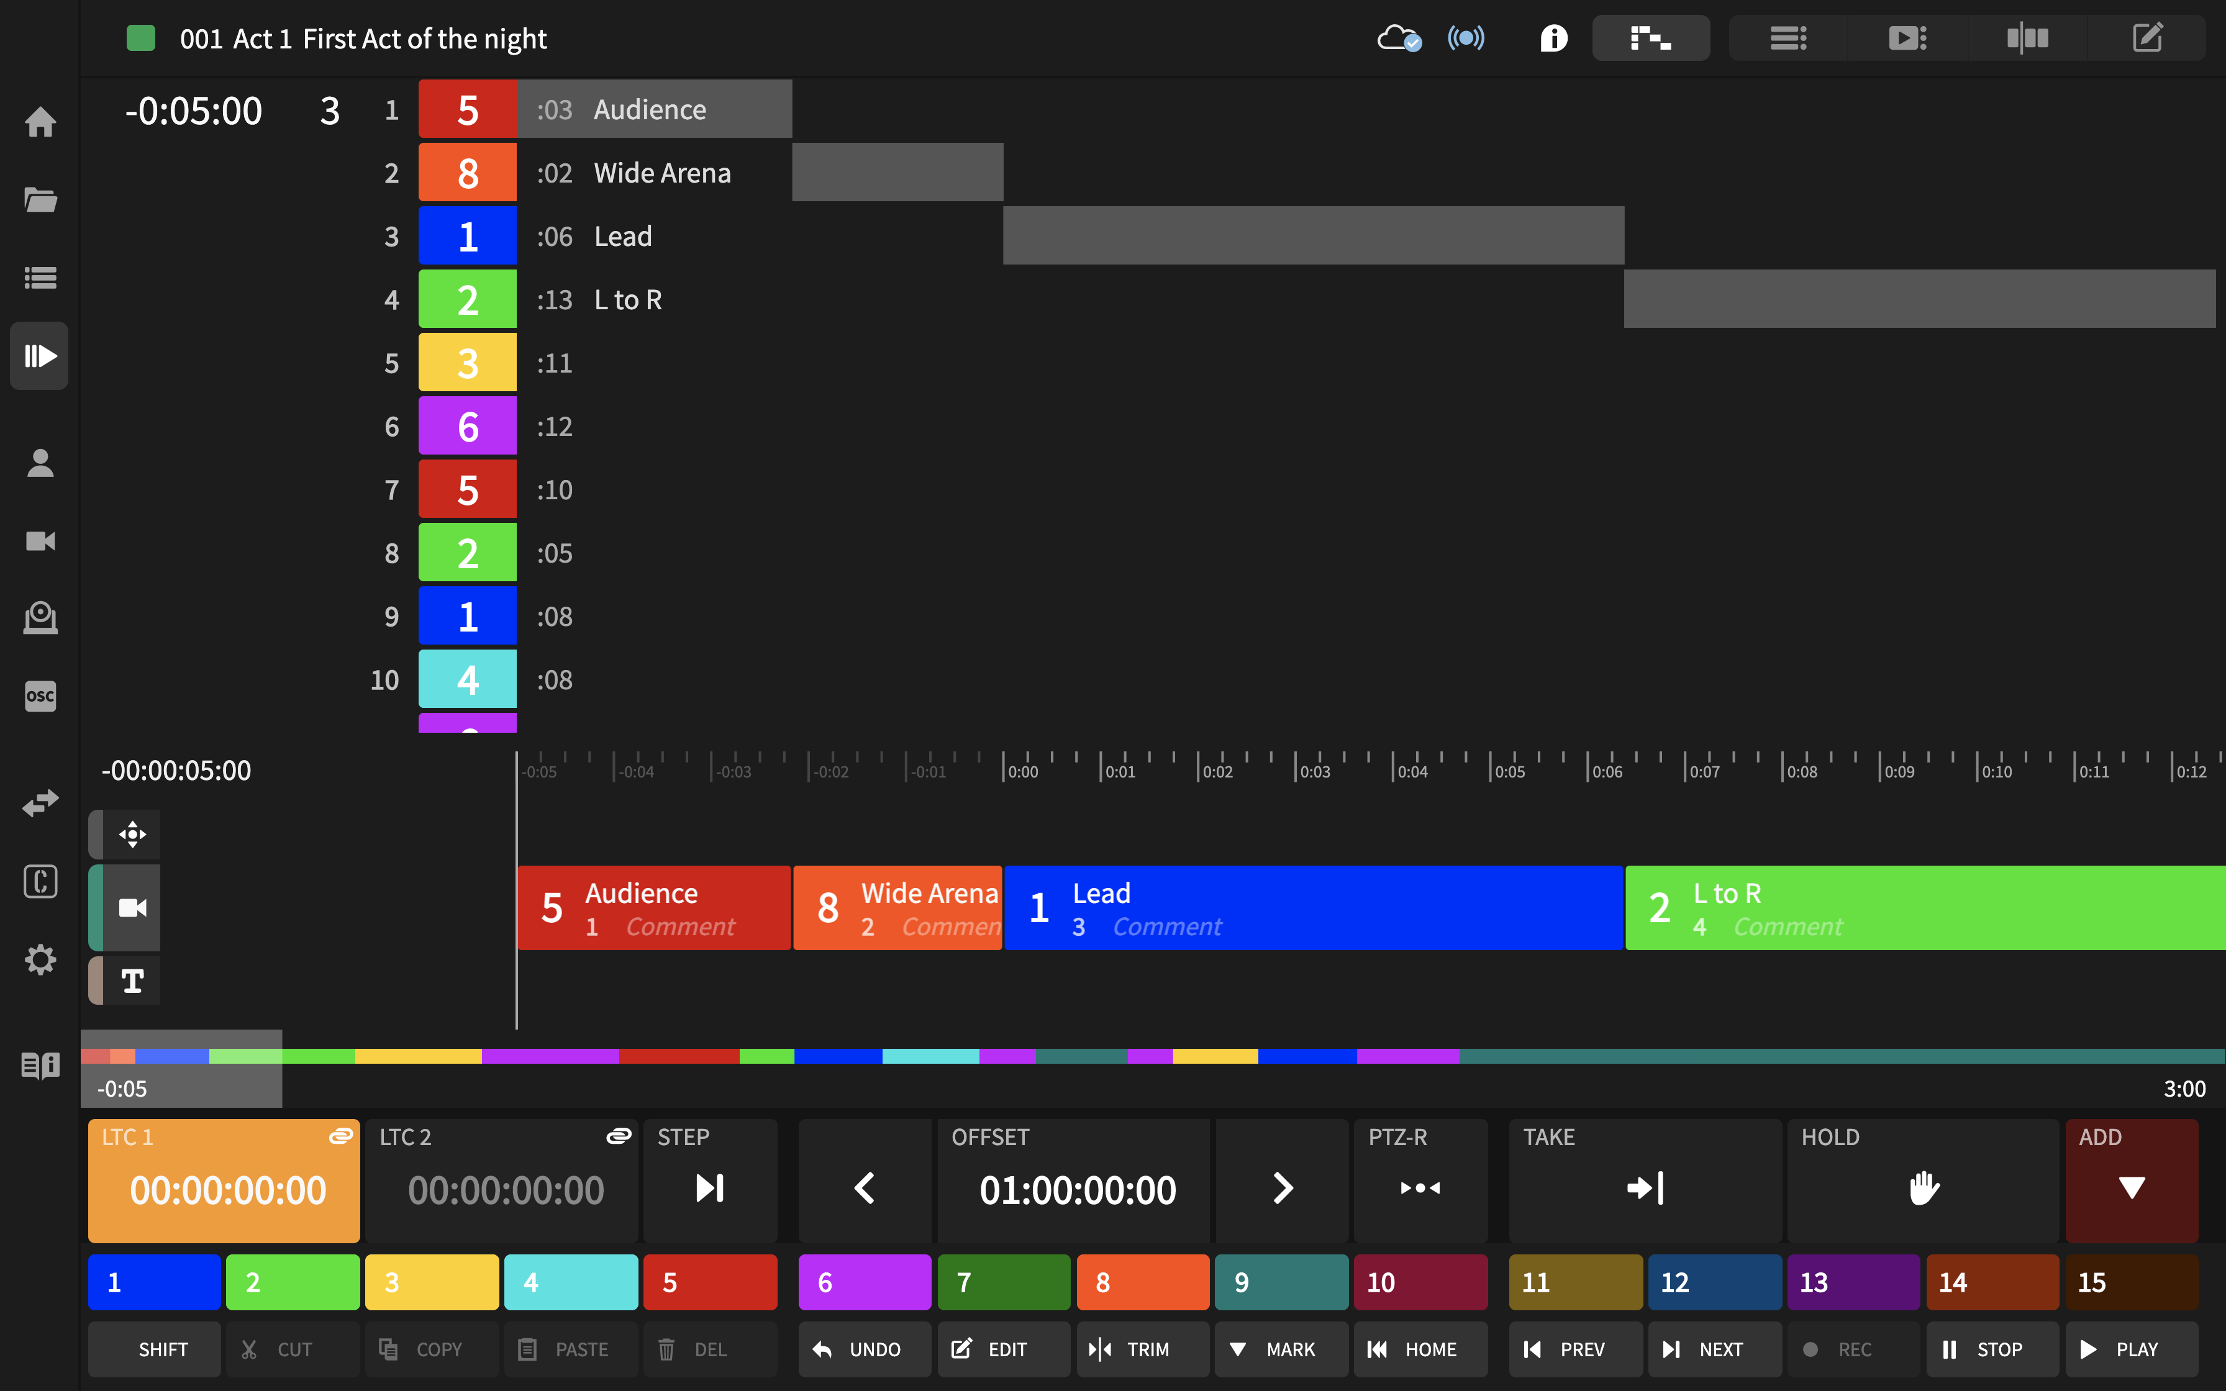Open the settings gear in the sidebar

click(x=40, y=961)
